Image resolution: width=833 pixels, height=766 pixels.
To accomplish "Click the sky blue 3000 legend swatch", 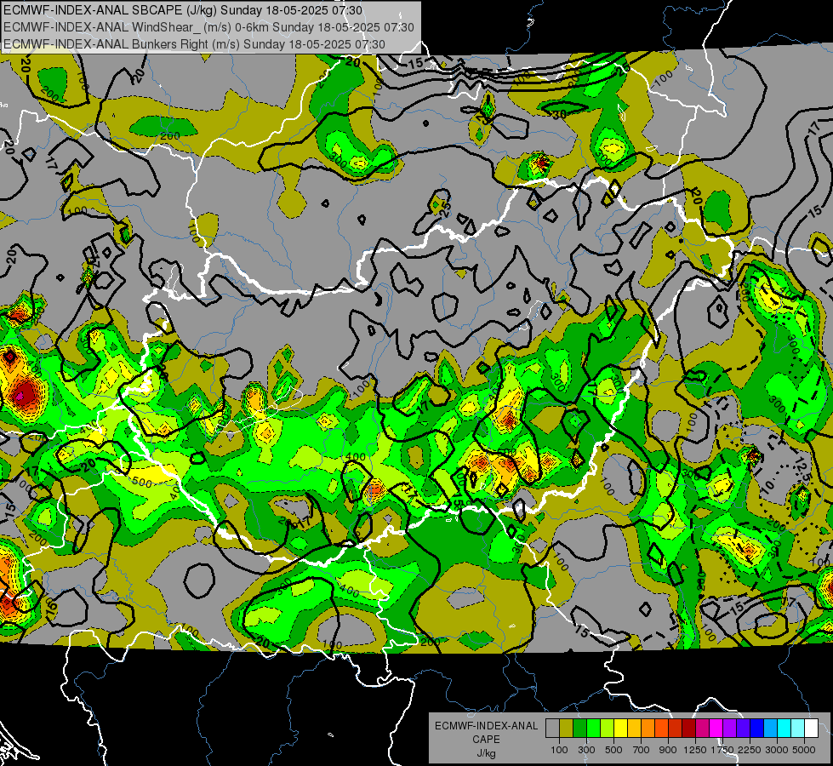I will [x=771, y=728].
